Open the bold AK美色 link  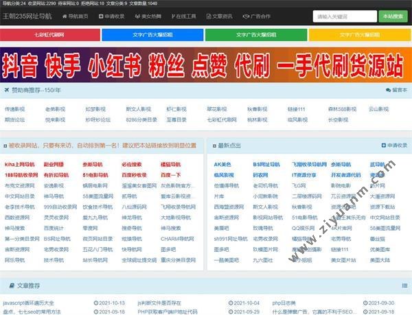click(x=222, y=165)
